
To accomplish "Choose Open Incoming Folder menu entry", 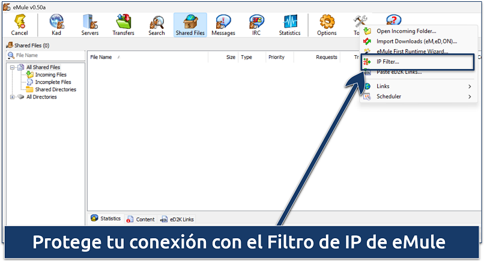I will pos(419,31).
